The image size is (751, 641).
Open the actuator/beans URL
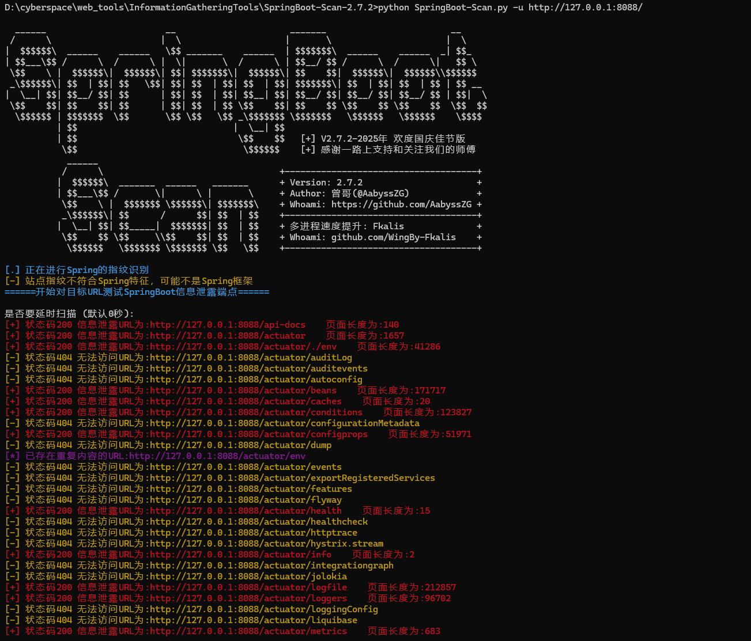243,390
